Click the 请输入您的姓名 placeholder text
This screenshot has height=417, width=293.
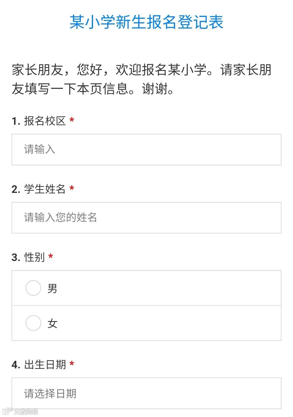60,218
